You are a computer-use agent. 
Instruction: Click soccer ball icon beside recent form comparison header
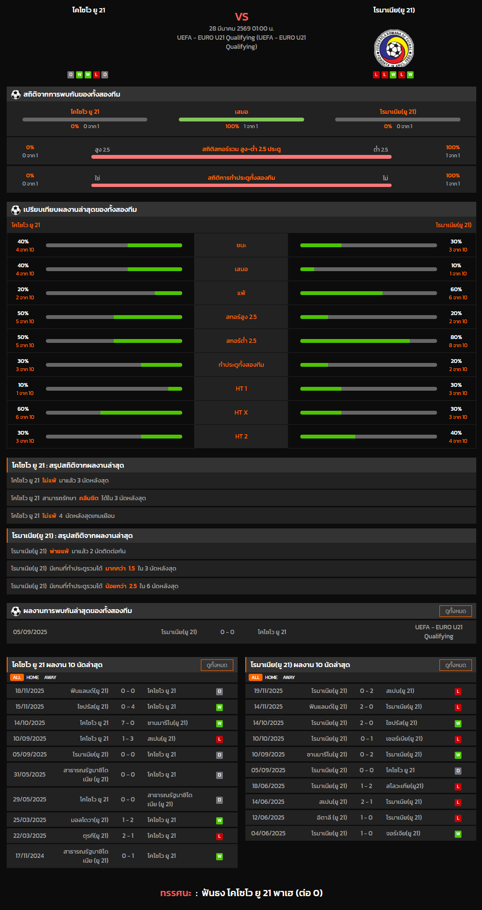(x=16, y=209)
